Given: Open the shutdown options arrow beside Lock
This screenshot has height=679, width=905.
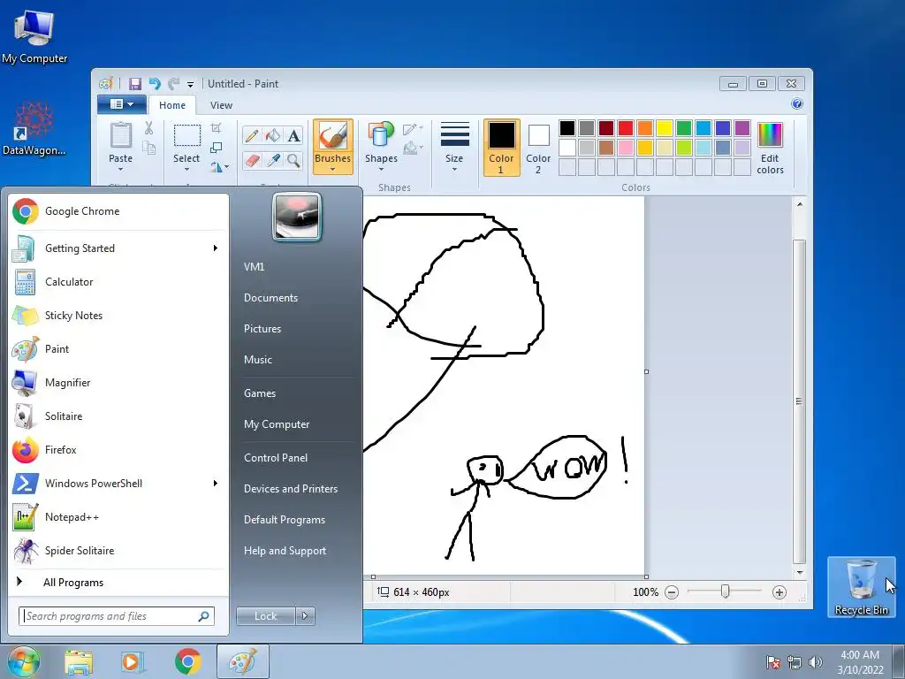Looking at the screenshot, I should tap(305, 616).
